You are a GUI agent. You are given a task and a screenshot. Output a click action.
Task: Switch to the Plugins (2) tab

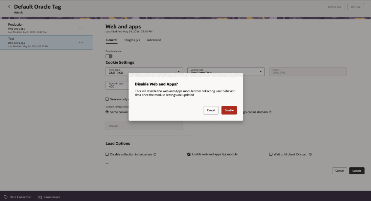point(132,40)
